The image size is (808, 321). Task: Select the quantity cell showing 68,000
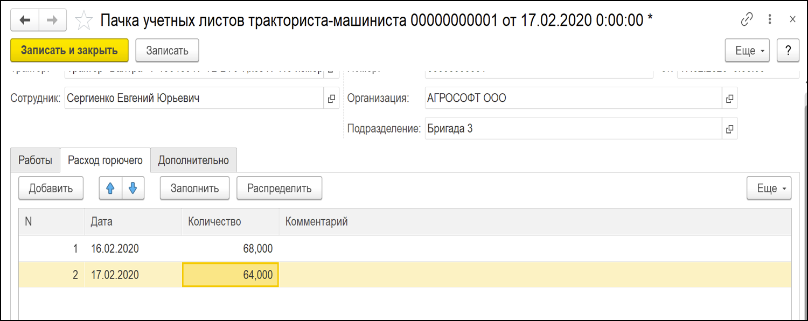[x=231, y=249]
